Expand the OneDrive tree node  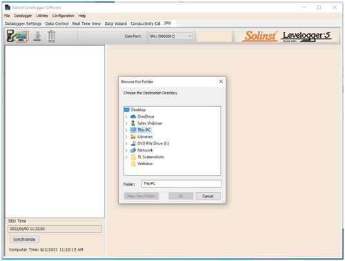pyautogui.click(x=126, y=116)
